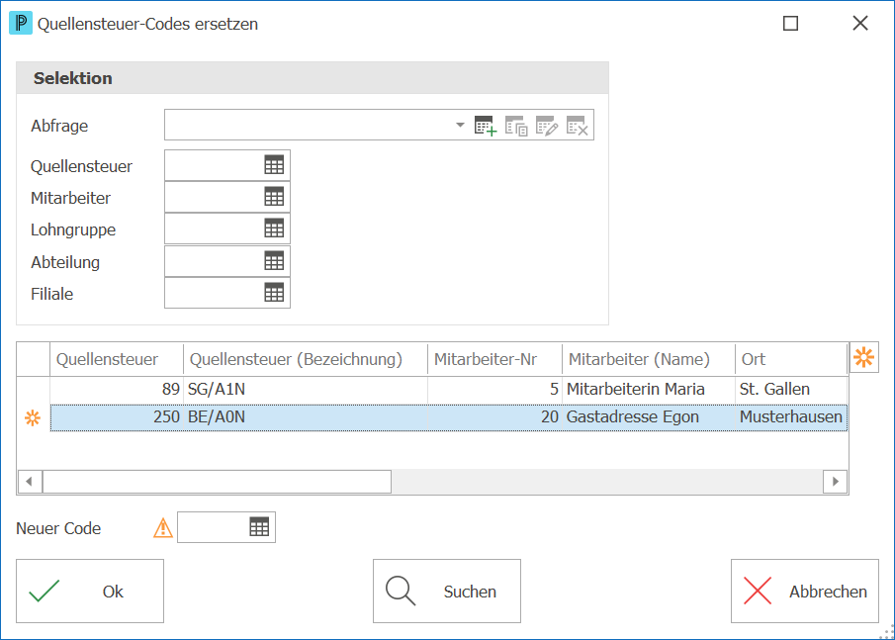The height and width of the screenshot is (640, 895).
Task: Open the Filiale lookup grid icon
Action: click(x=274, y=293)
